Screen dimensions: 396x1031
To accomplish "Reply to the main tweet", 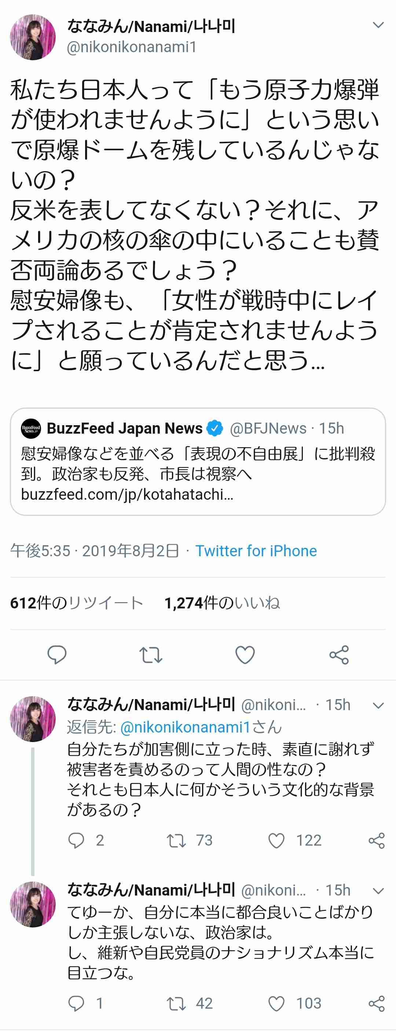I will click(57, 655).
